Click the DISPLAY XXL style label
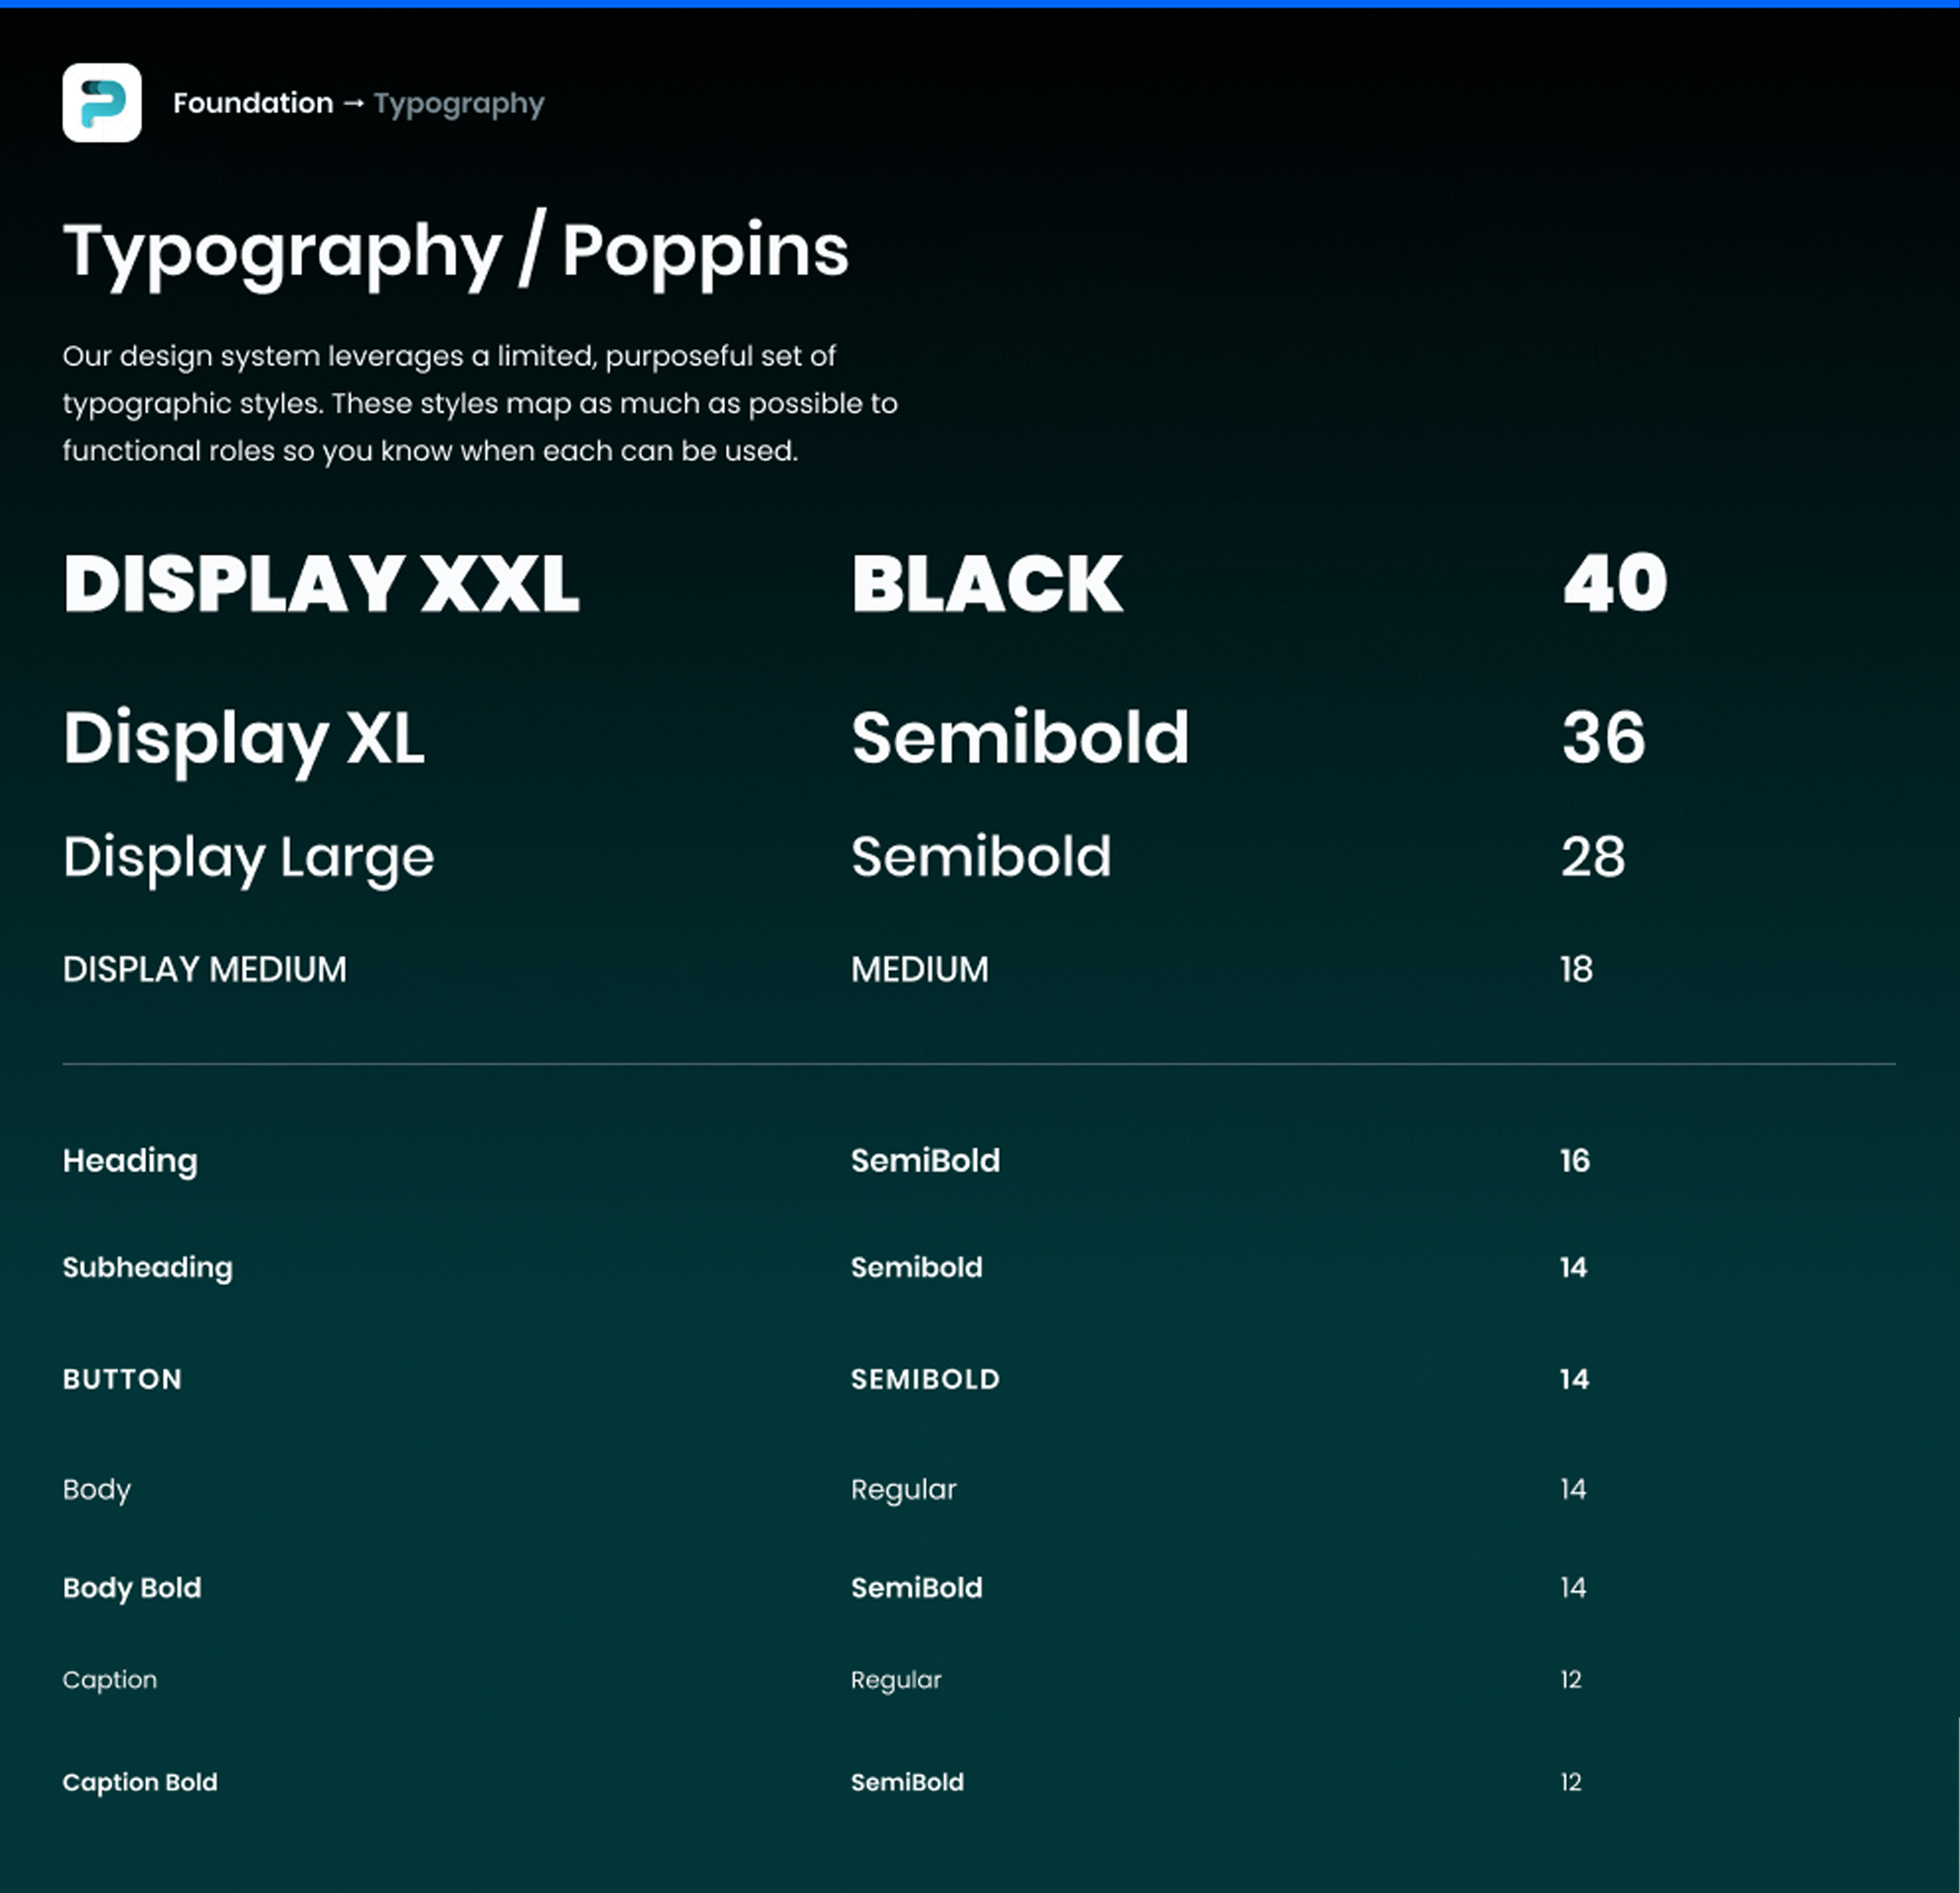This screenshot has height=1893, width=1960. coord(320,584)
